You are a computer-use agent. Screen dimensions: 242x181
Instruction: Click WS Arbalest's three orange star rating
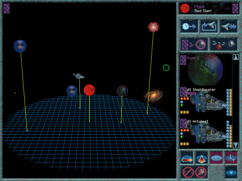185,130
